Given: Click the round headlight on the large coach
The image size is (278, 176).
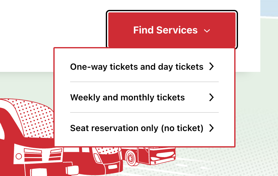Looking at the screenshot, I should click(19, 156).
